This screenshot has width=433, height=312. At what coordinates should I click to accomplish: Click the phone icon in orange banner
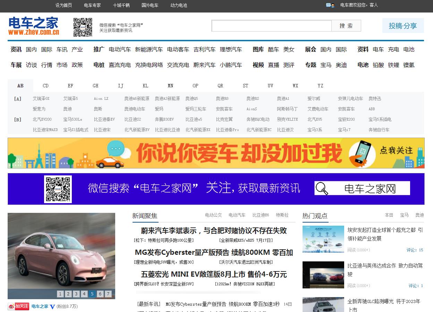pos(363,153)
